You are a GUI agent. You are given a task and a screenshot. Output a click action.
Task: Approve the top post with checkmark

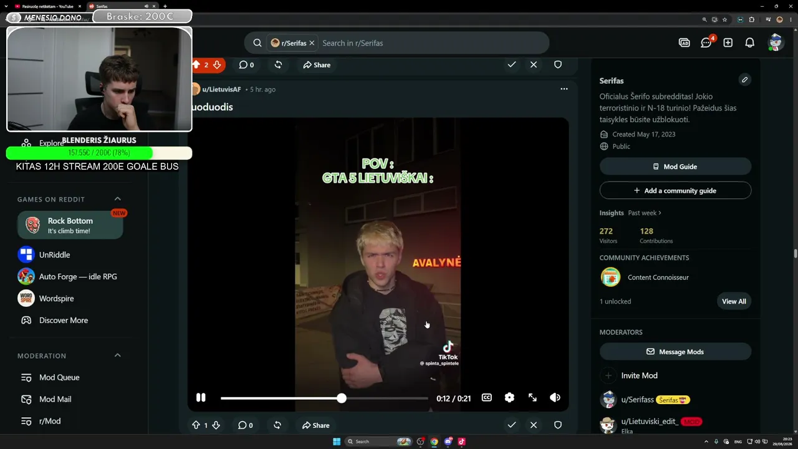tap(512, 65)
